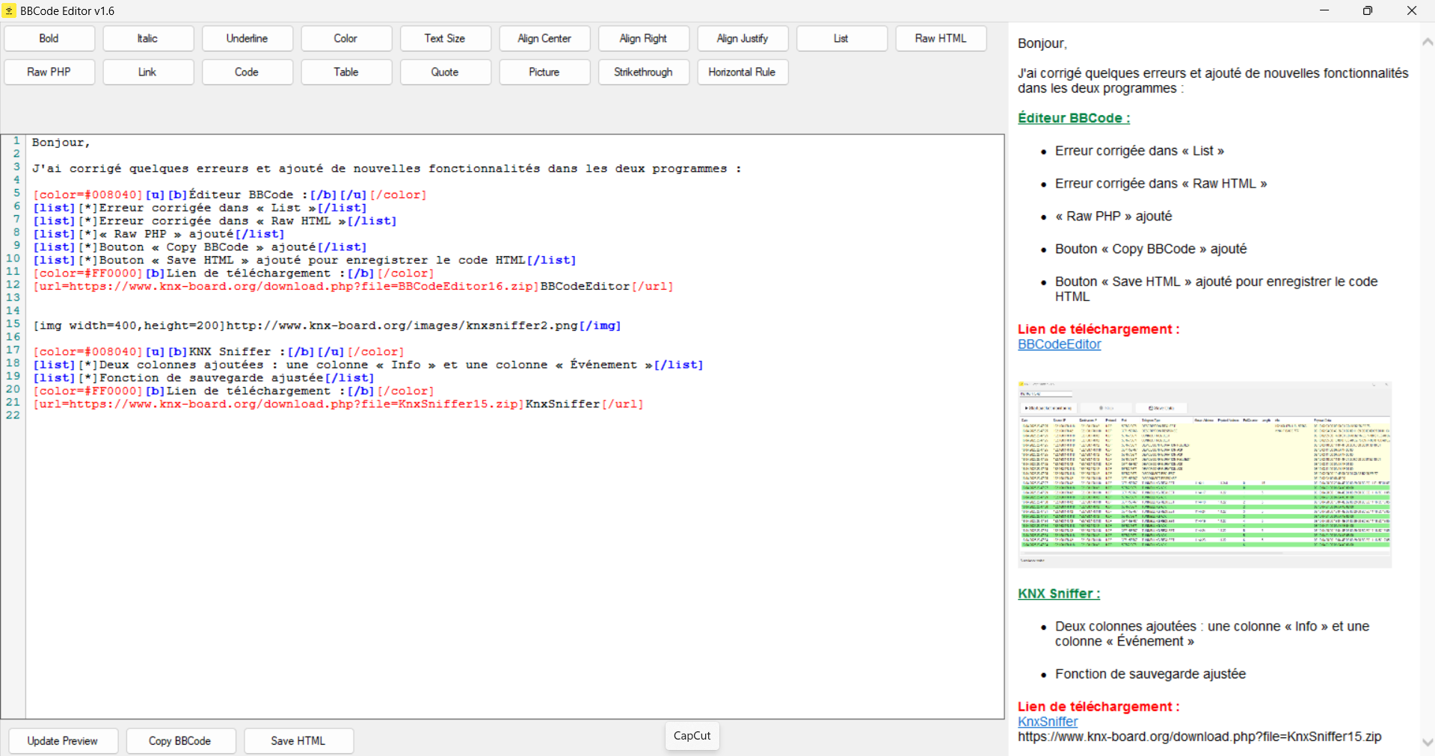Click the Raw HTML button
Screen dimensions: 1435x756
[x=941, y=39]
